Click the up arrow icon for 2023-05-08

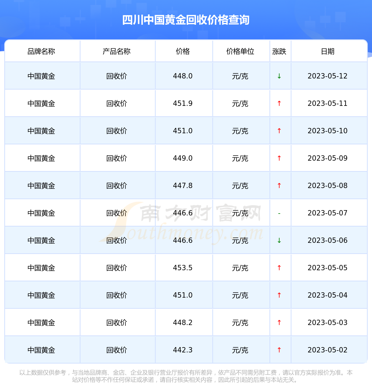pyautogui.click(x=279, y=186)
